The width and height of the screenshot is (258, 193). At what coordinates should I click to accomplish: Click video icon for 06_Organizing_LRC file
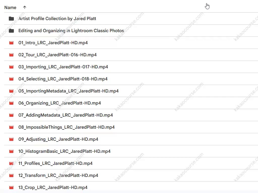[x=11, y=103]
